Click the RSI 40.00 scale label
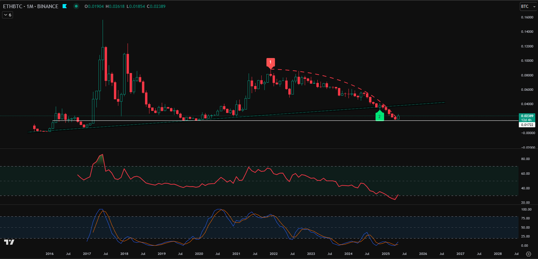The height and width of the screenshot is (259, 538). coord(526,188)
